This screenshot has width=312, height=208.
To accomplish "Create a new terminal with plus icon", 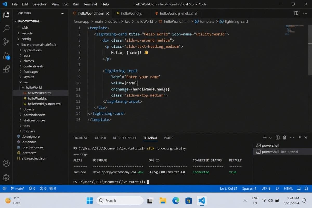I will click(x=265, y=138).
